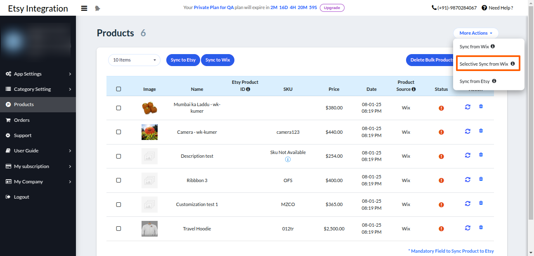Delete the Travel Hoodie product via trash icon
This screenshot has width=534, height=256.
(481, 228)
